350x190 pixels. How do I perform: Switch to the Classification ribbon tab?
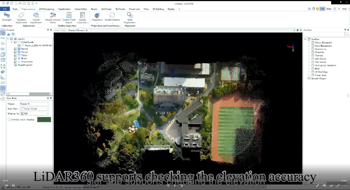click(64, 9)
